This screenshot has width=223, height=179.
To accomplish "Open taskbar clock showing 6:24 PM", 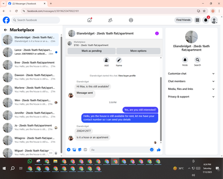I will click(207, 168).
